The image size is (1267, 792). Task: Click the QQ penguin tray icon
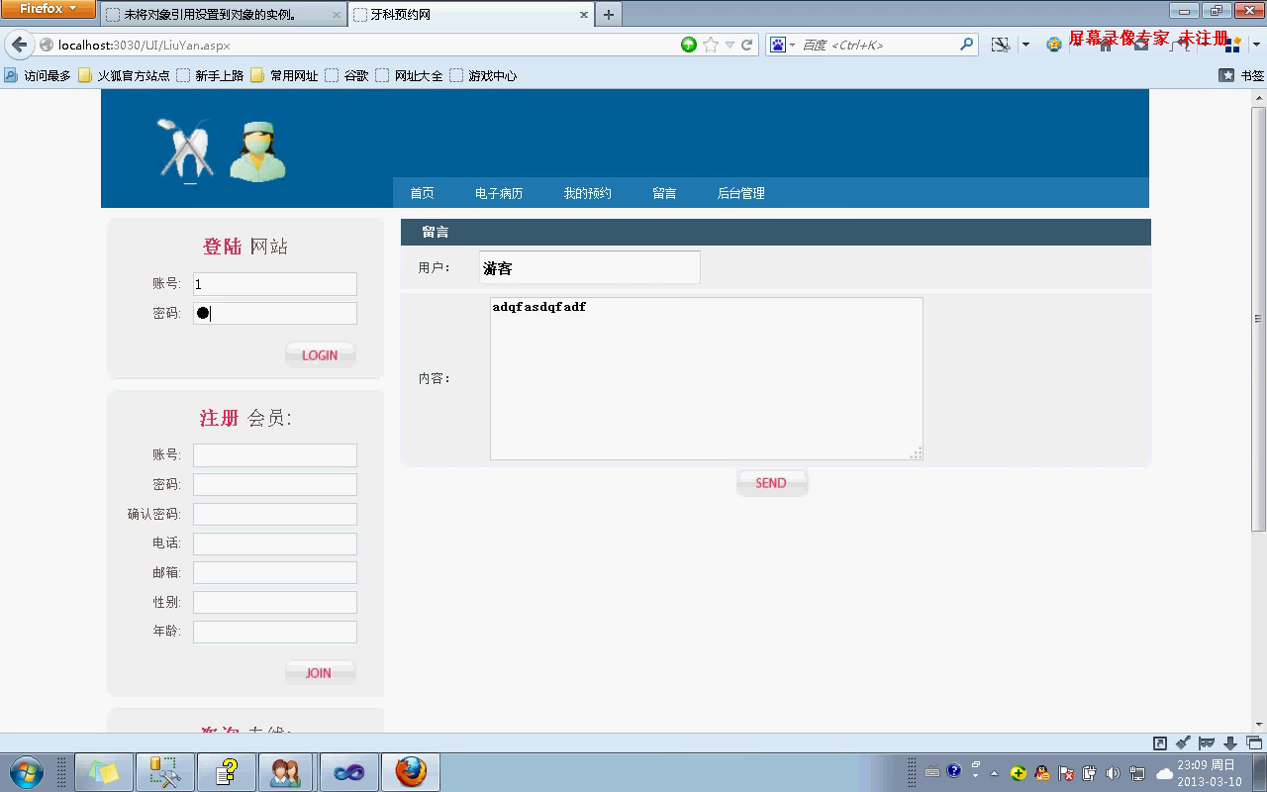pos(1042,773)
